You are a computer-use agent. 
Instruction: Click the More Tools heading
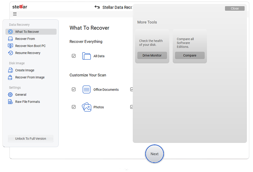(147, 22)
